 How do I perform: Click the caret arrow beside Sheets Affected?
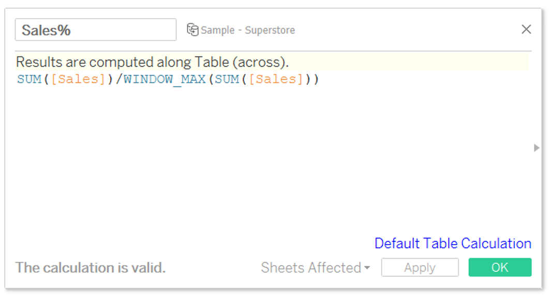pyautogui.click(x=367, y=268)
